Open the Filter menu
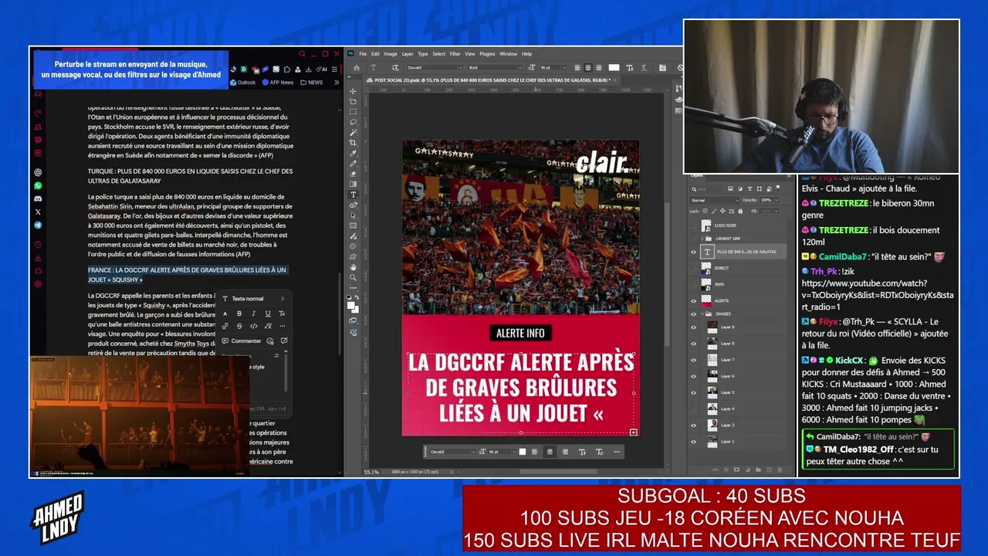This screenshot has height=556, width=988. 455,54
